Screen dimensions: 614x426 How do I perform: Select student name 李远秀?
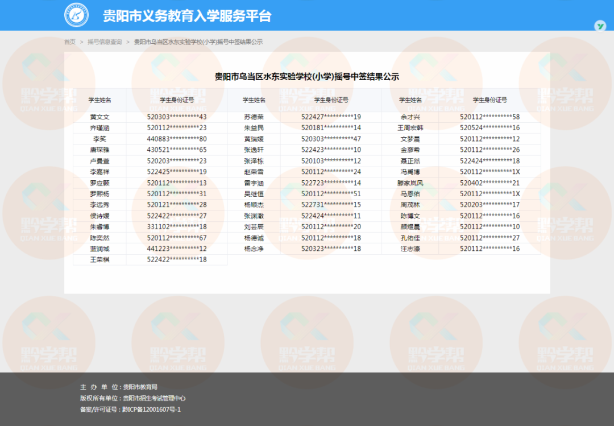pos(99,205)
